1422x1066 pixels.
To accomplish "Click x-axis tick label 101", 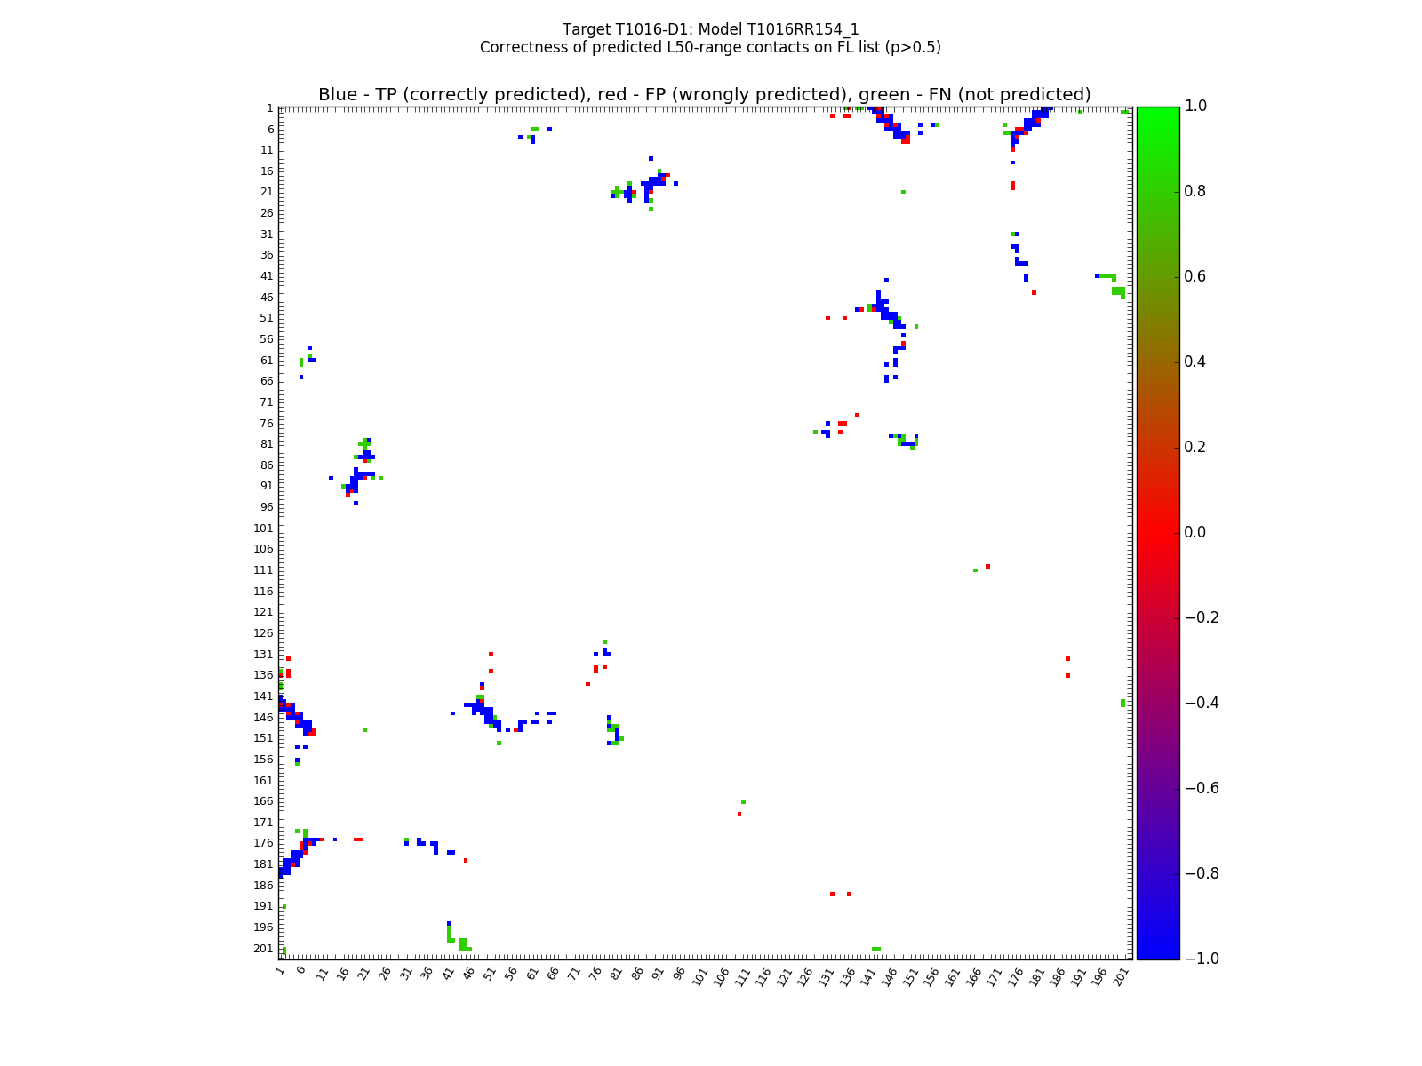I will pos(700,977).
